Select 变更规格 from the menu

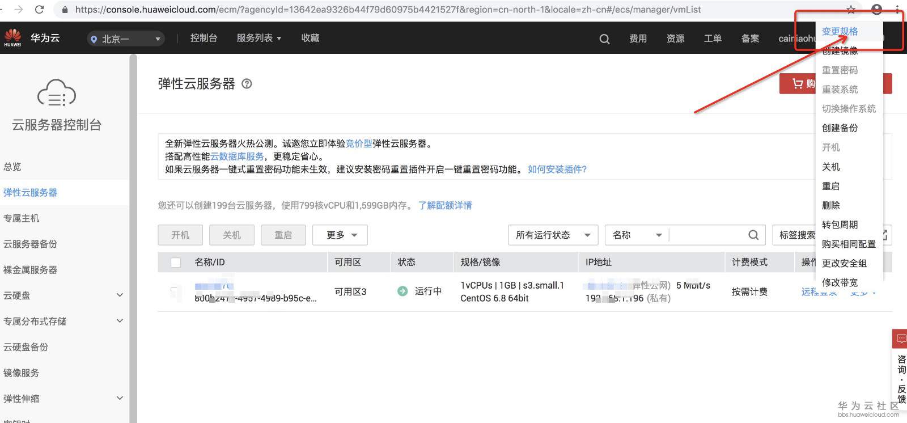click(840, 32)
